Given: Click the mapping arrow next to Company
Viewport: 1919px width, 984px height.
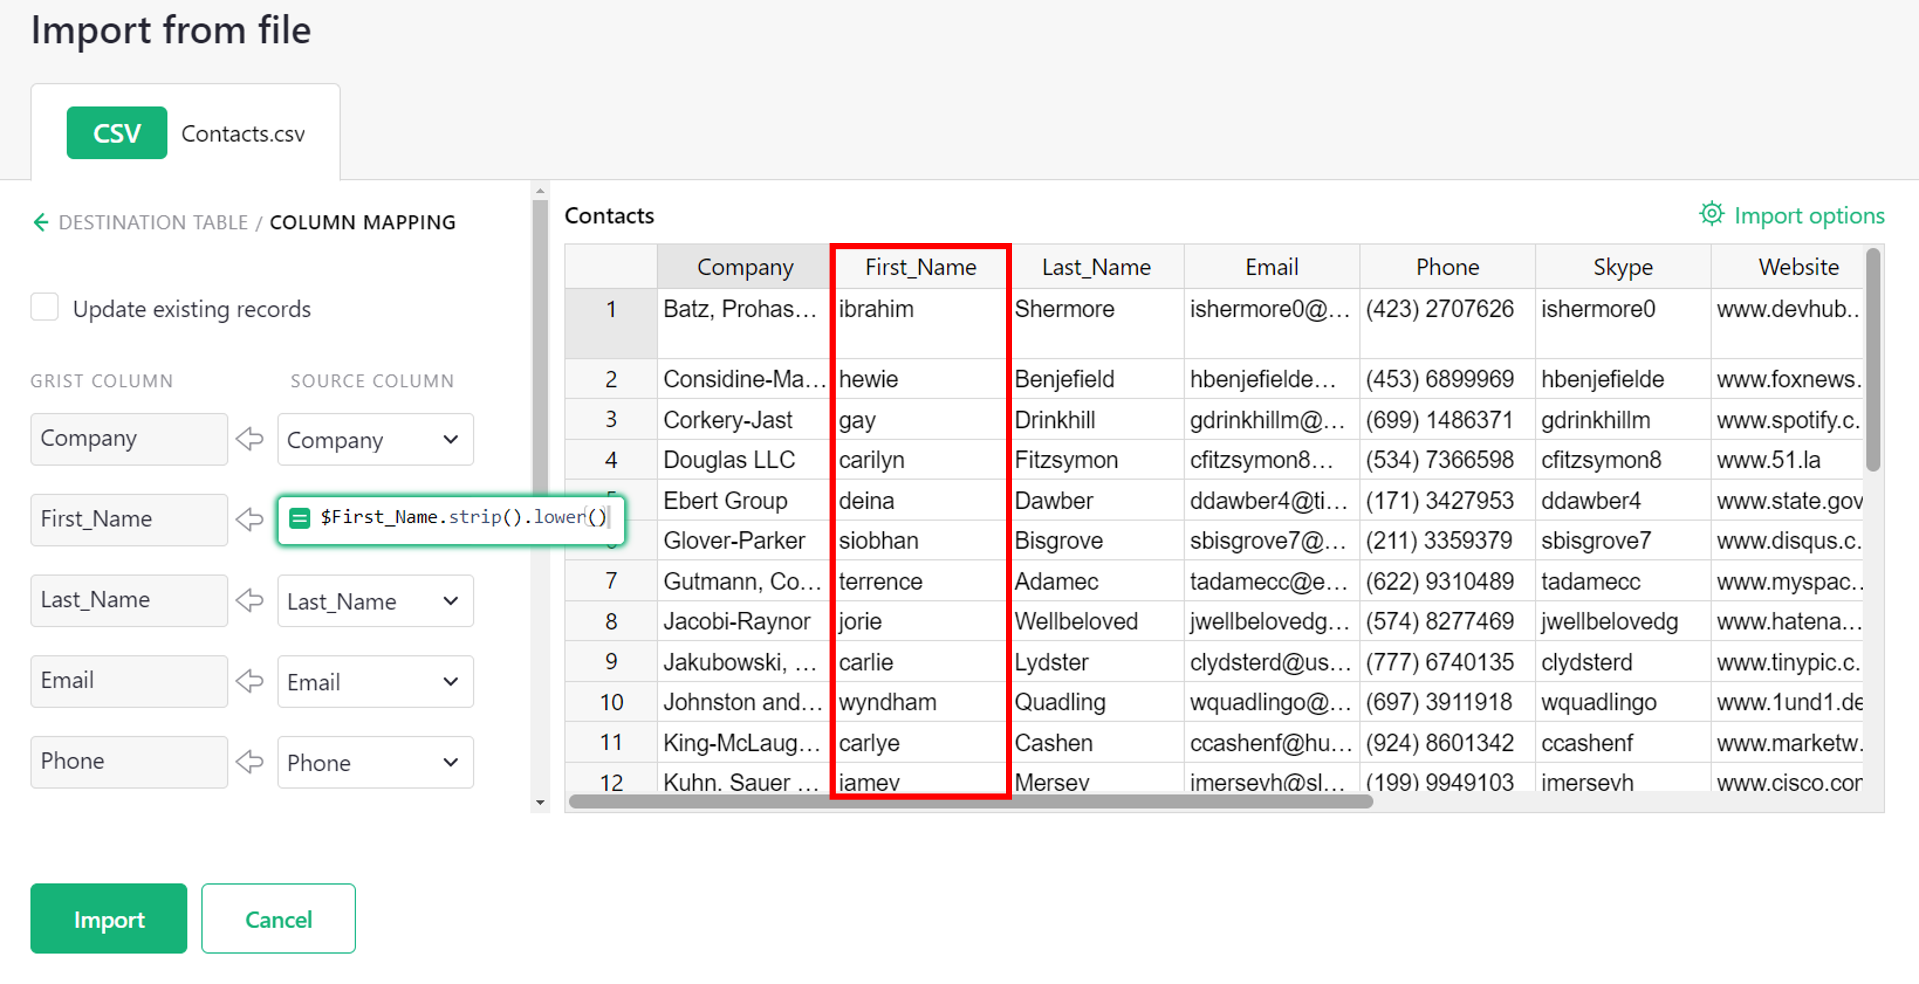Looking at the screenshot, I should pyautogui.click(x=250, y=439).
